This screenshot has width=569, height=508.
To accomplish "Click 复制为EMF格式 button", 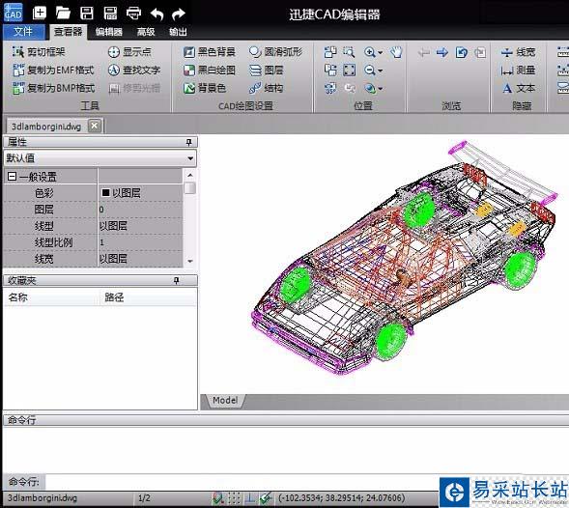I will 53,71.
